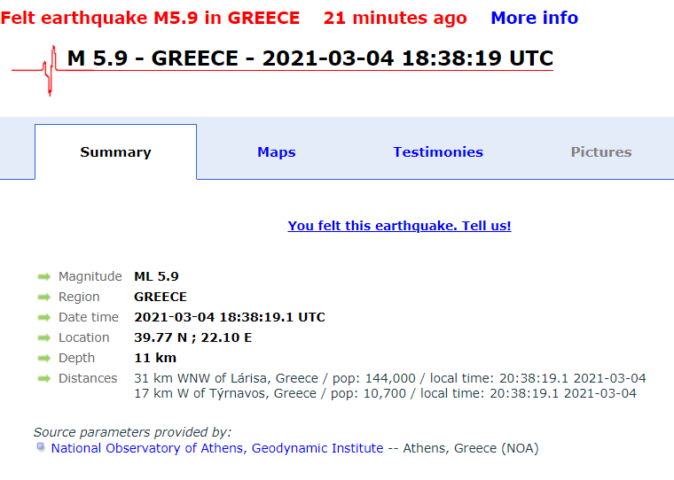674x480 pixels.
Task: Click the green arrow beside Date time
Action: click(44, 317)
